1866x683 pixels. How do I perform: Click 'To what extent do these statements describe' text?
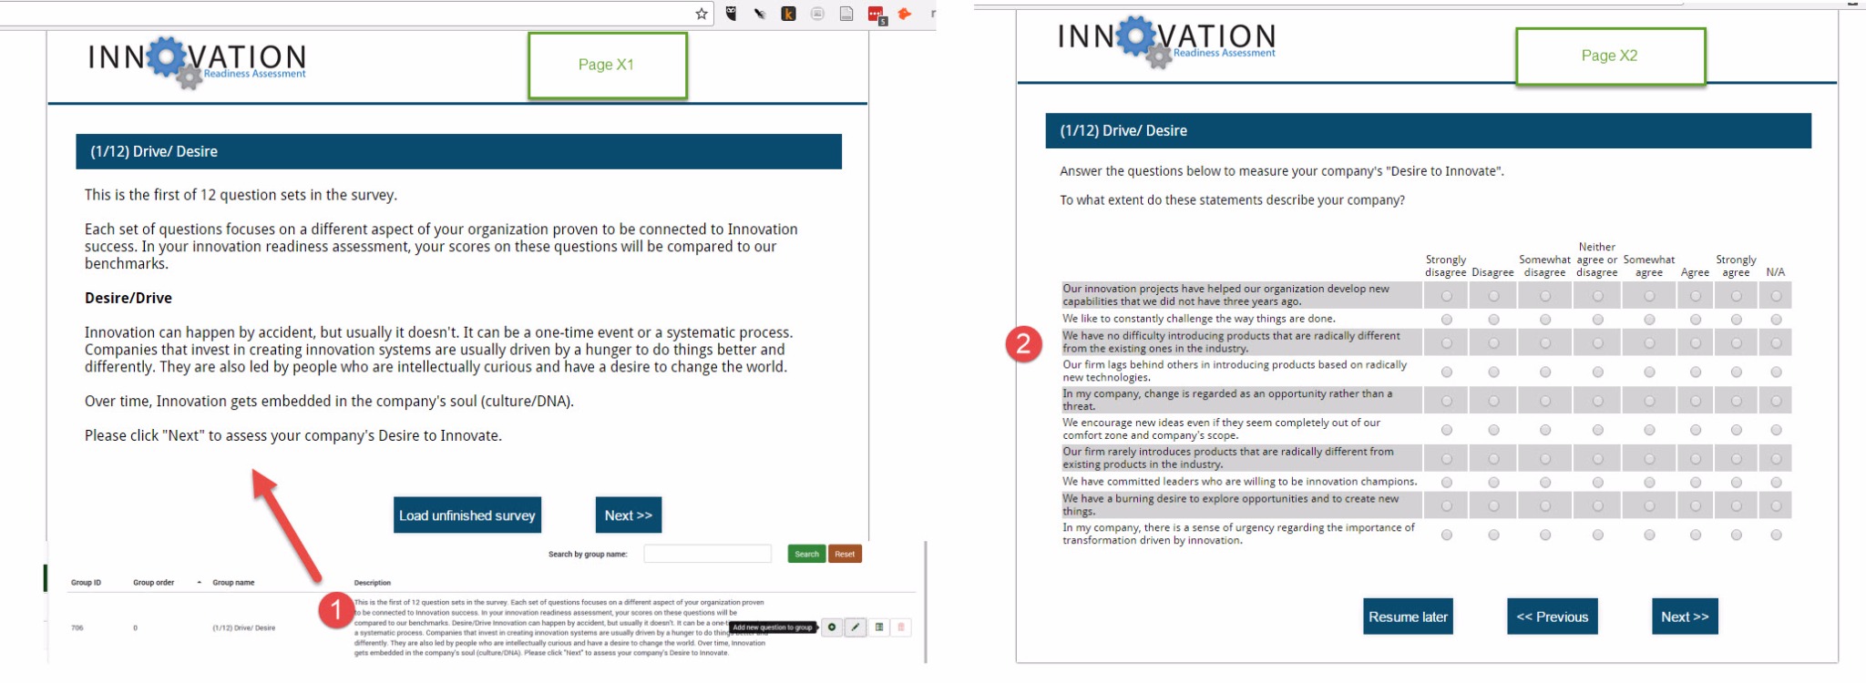1232,200
